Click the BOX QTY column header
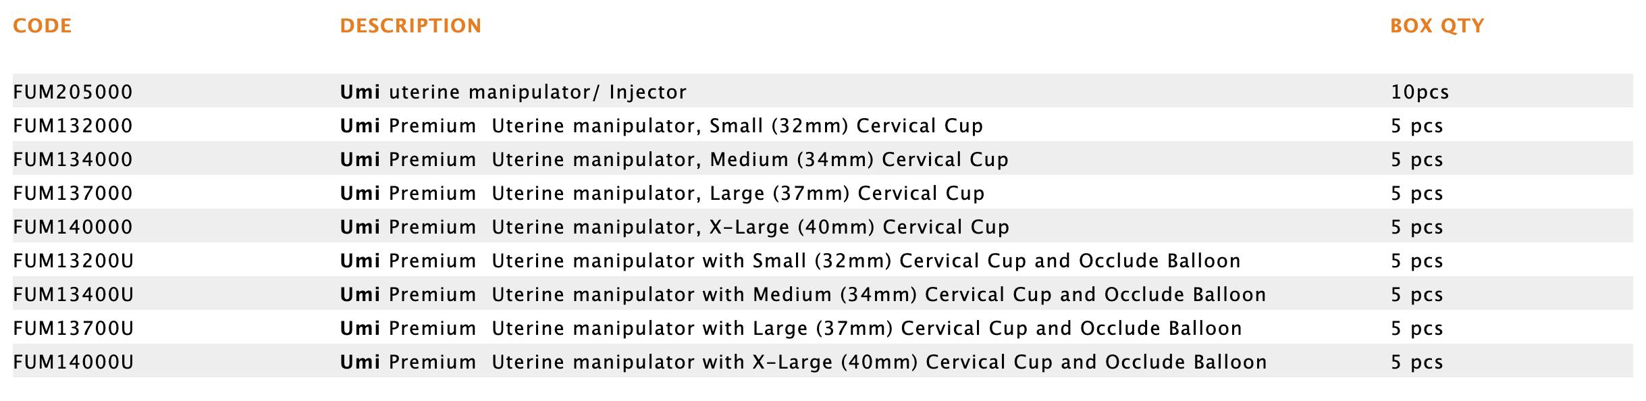The width and height of the screenshot is (1646, 401). coord(1437,26)
